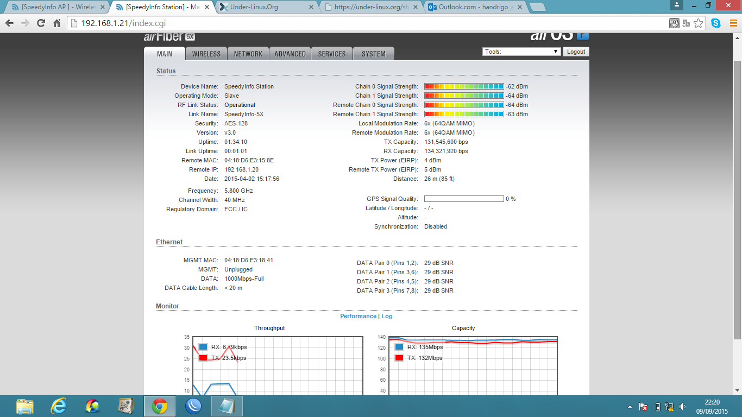Click the browser forward arrow
This screenshot has width=742, height=417.
(x=25, y=23)
